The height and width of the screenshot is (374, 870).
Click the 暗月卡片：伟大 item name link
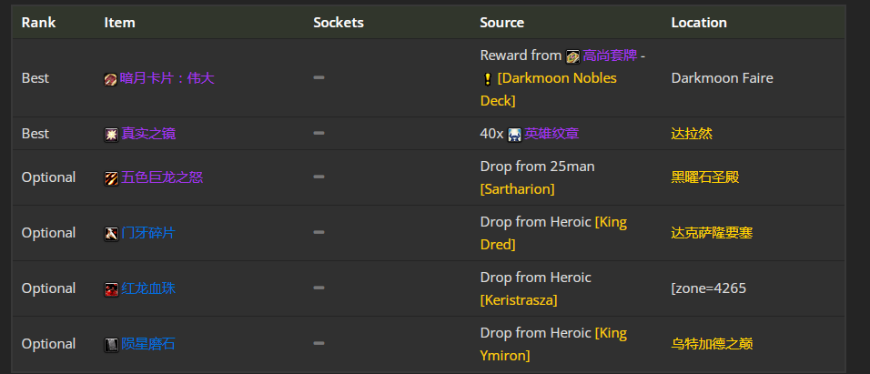[167, 78]
